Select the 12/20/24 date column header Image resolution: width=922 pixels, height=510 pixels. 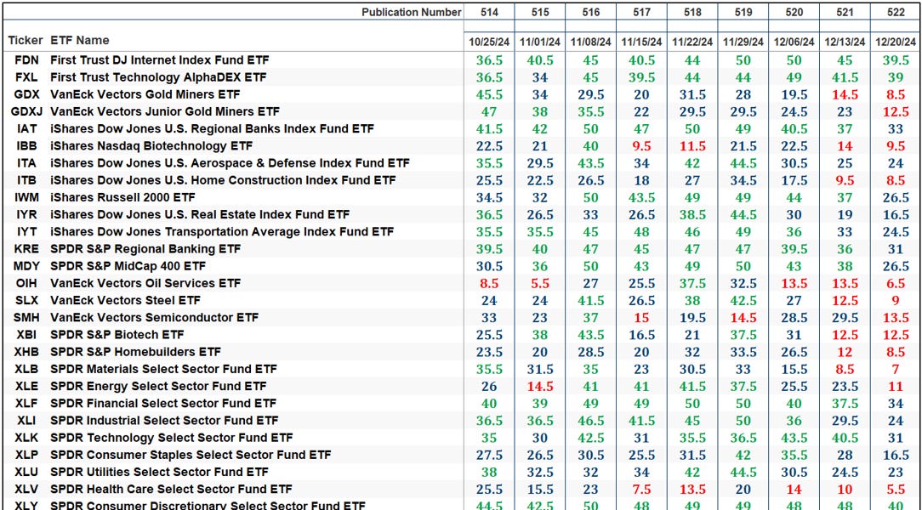896,42
